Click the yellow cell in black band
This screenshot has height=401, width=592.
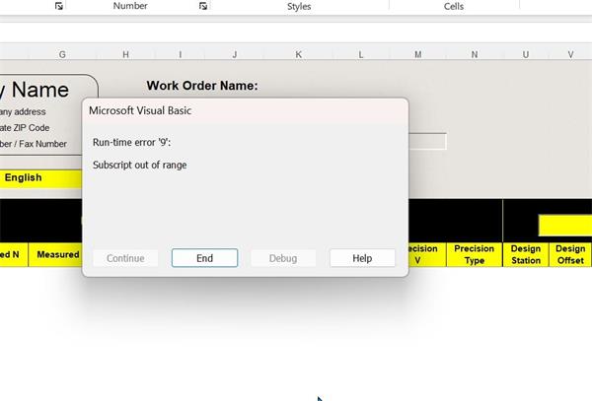565,226
